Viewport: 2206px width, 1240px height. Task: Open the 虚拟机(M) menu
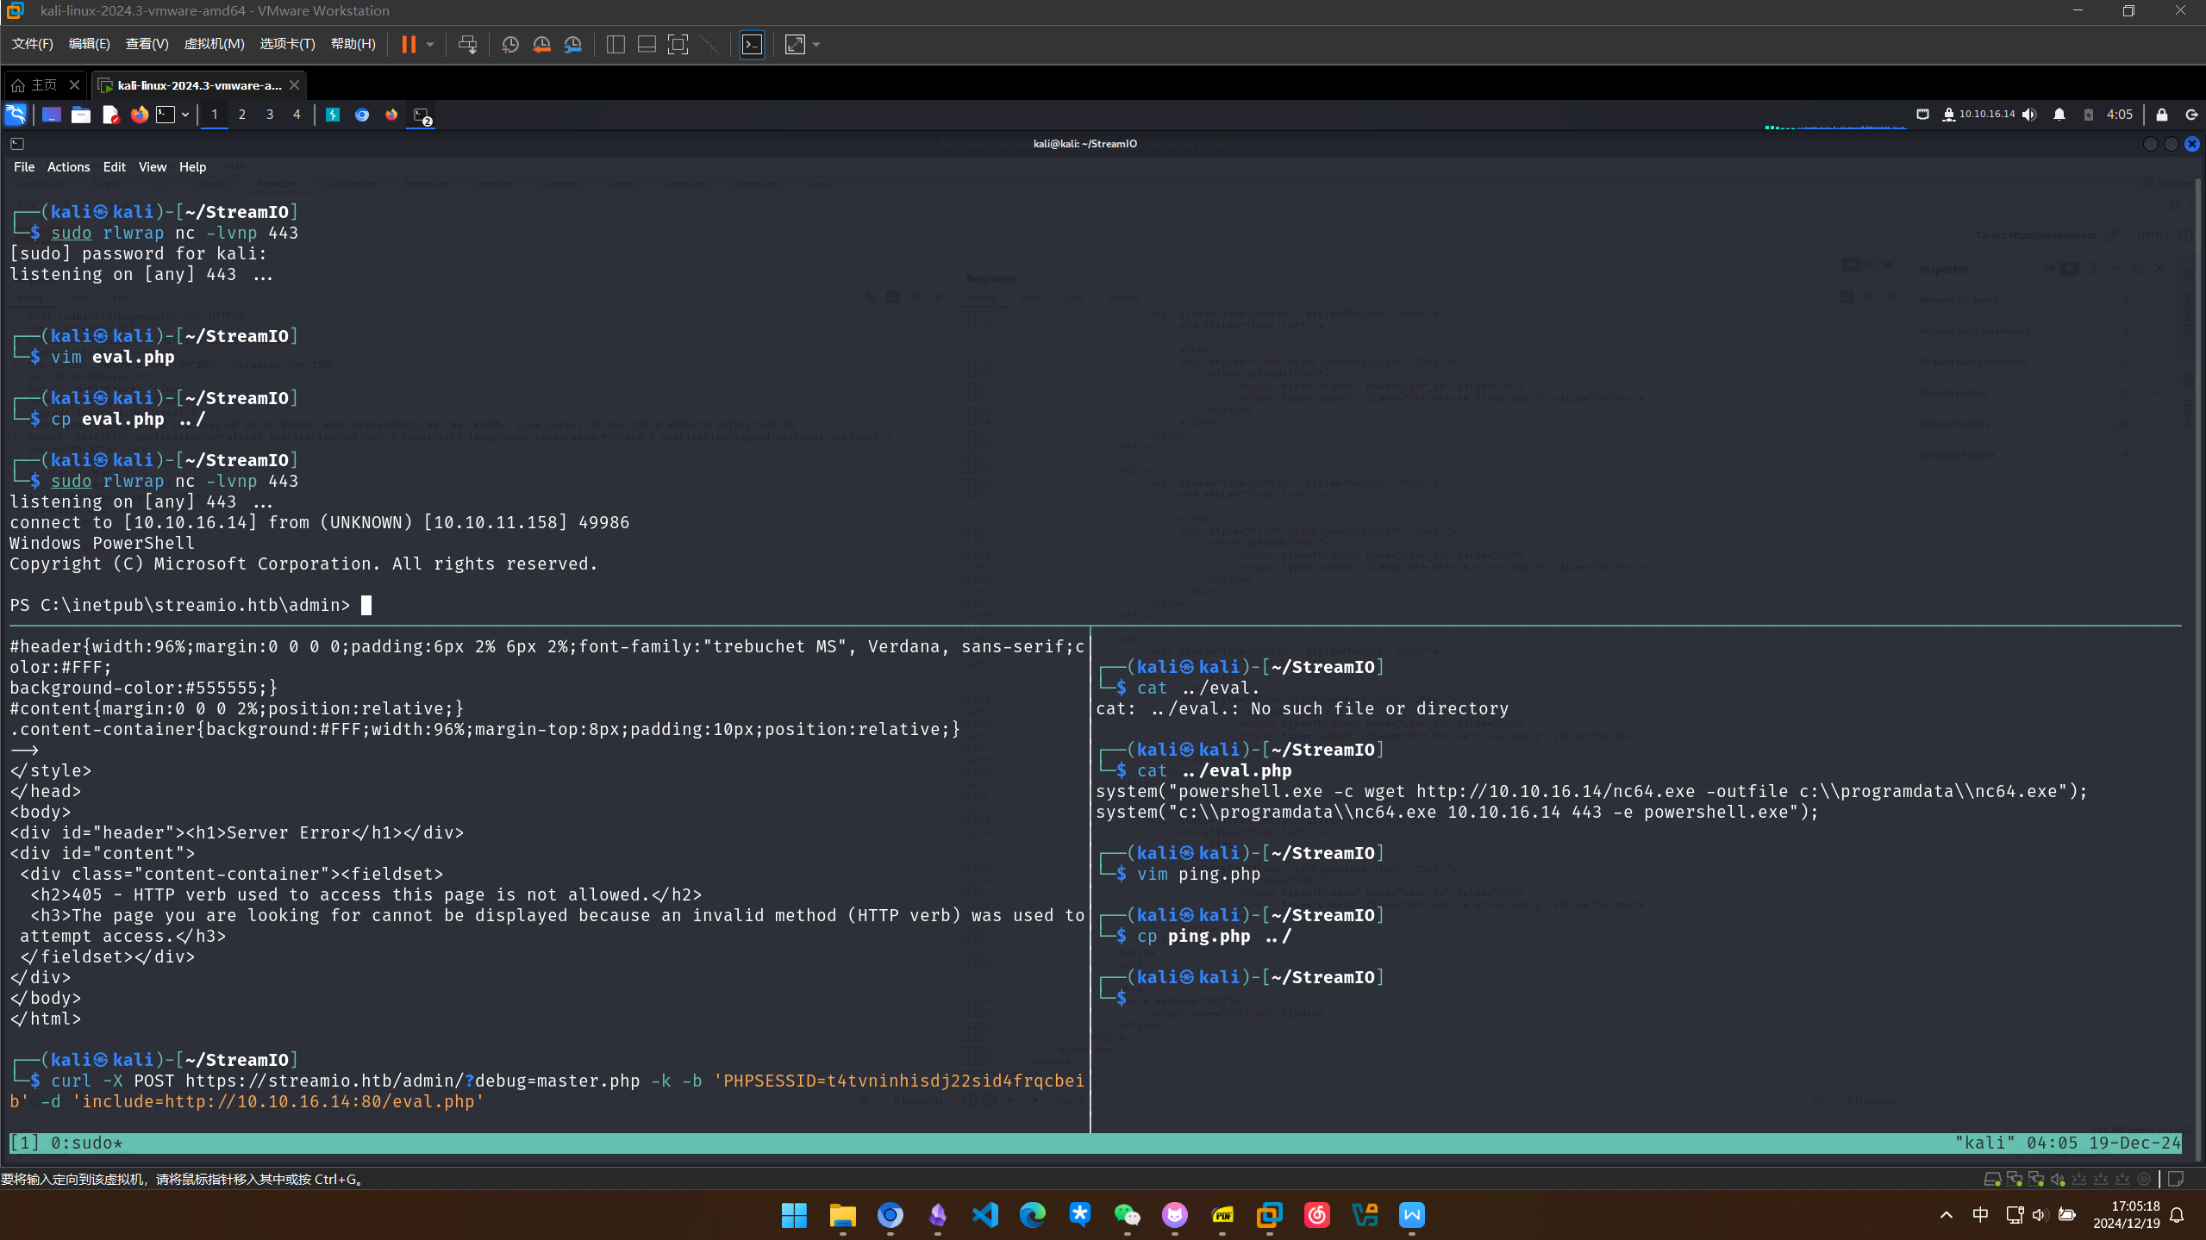[x=214, y=44]
